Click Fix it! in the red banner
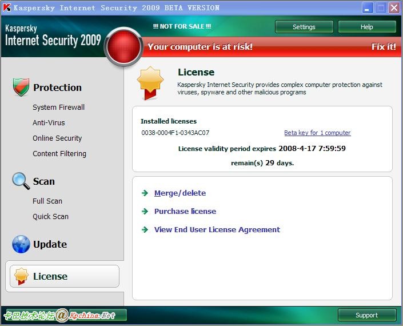Viewport: 403px width, 326px height. [384, 46]
